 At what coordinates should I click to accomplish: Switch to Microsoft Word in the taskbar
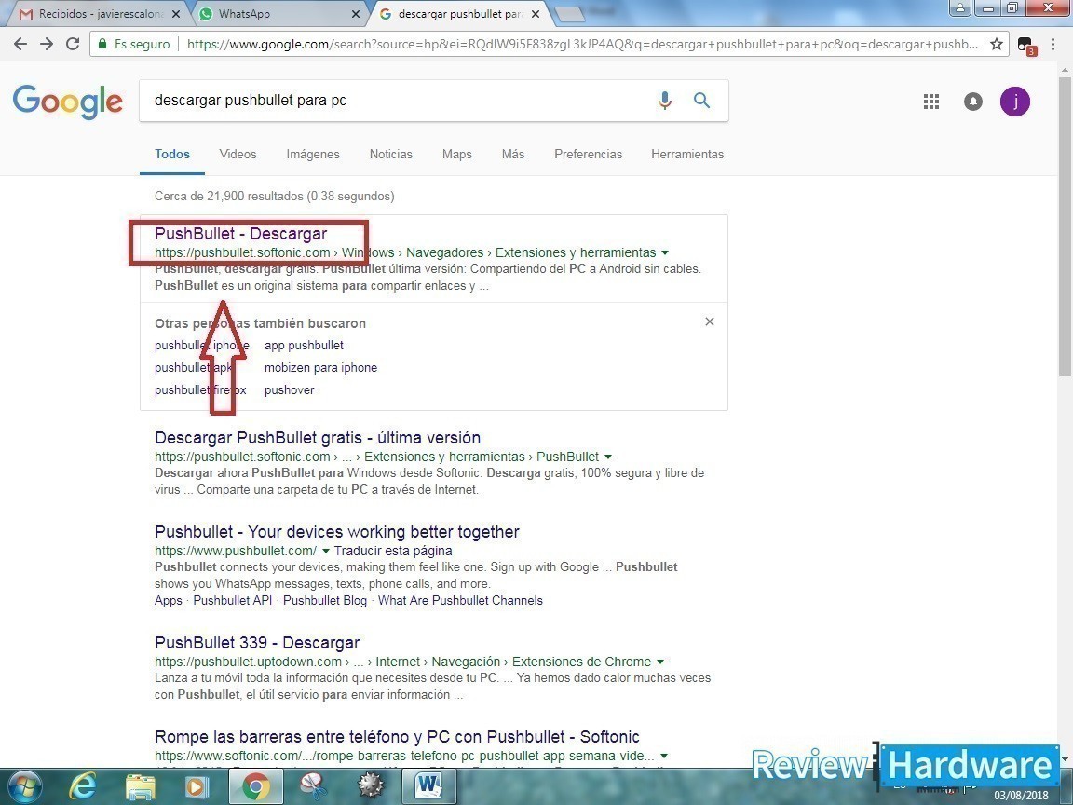click(429, 786)
